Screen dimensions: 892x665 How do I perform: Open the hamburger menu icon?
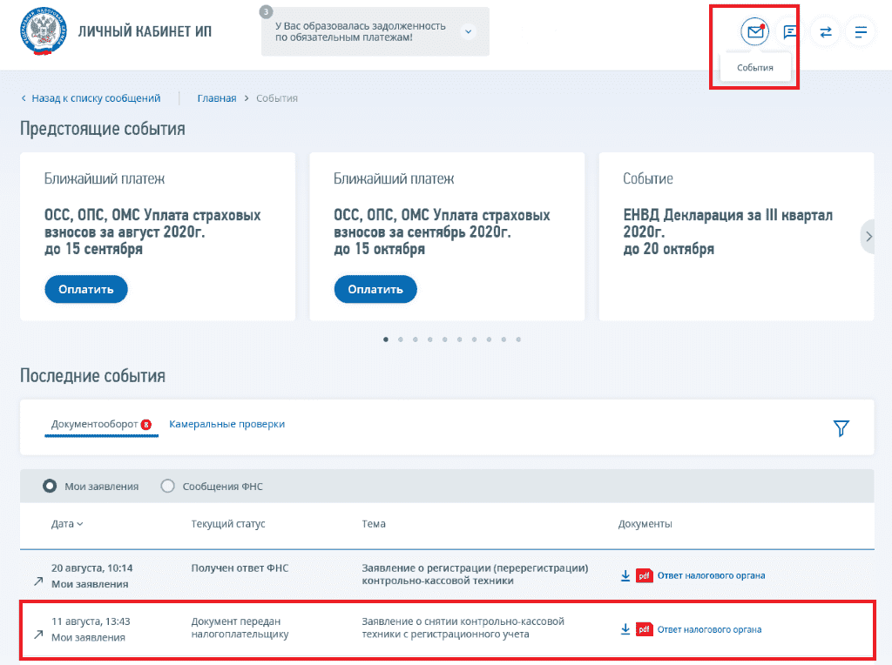point(861,32)
